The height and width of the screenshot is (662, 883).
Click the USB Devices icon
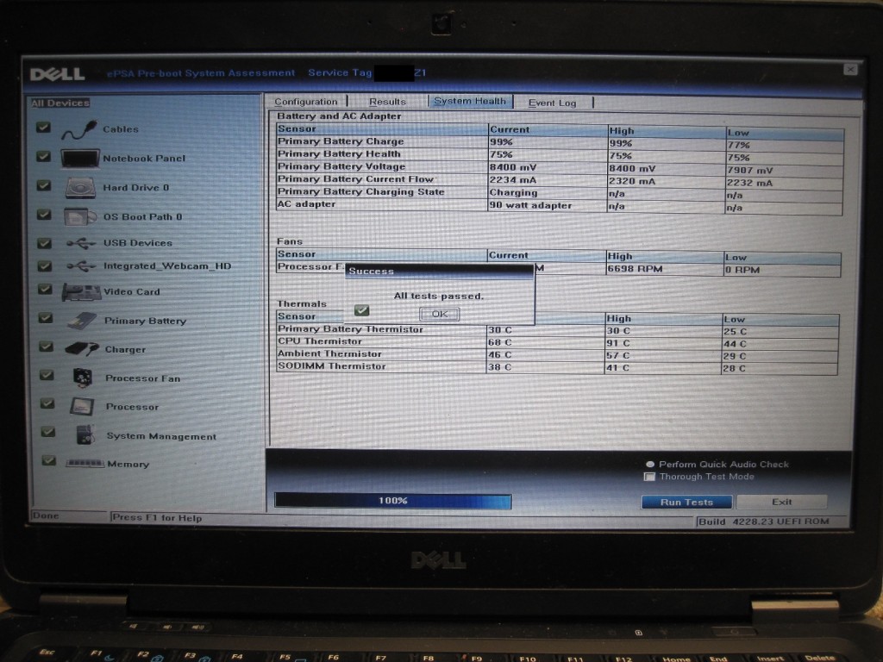[80, 244]
